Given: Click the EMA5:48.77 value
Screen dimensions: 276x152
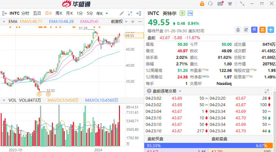Looking at the screenshot, I should point(31,22).
